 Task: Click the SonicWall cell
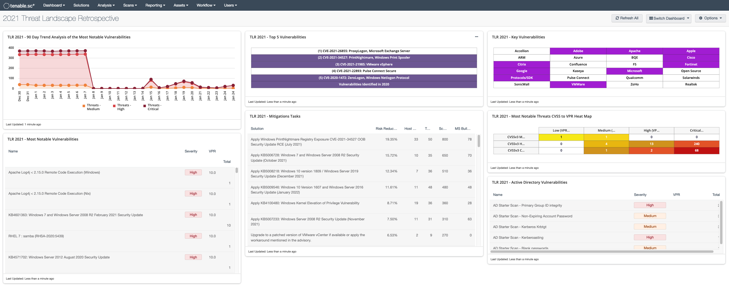(x=521, y=84)
